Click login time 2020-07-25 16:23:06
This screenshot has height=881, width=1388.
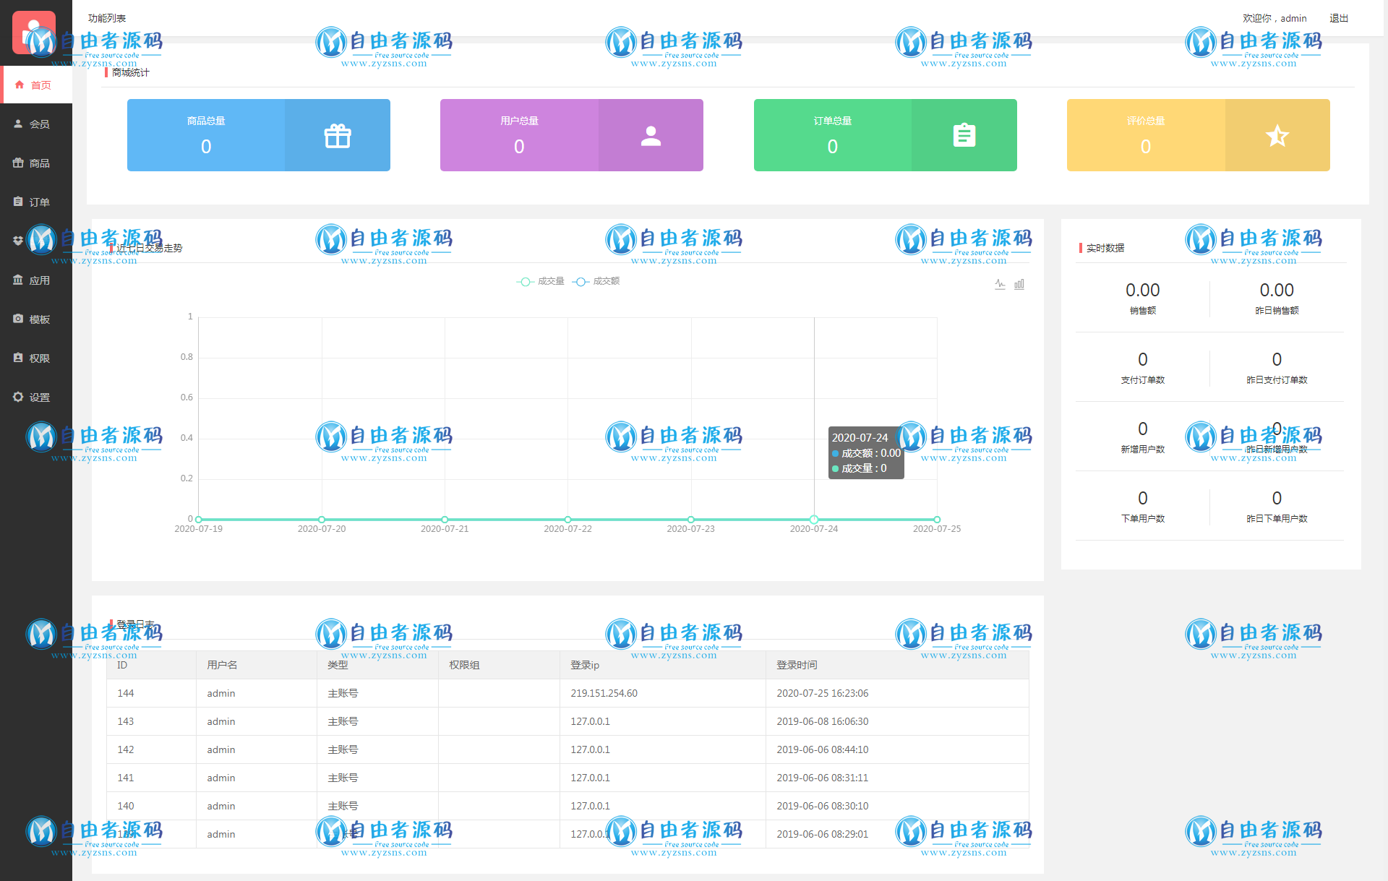click(x=823, y=693)
